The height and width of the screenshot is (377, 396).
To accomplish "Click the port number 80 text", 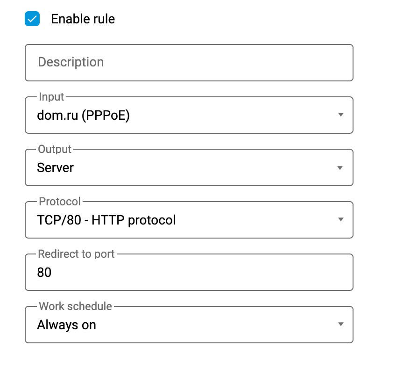I will point(44,272).
